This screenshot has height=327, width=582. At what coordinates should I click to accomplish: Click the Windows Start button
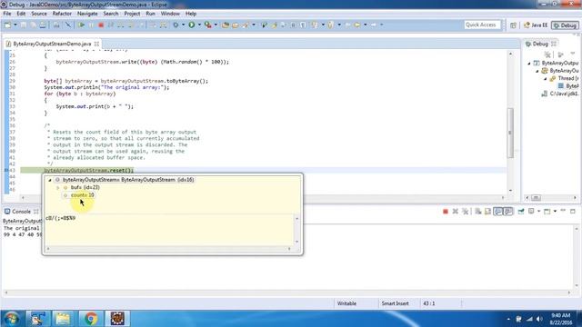pos(12,319)
